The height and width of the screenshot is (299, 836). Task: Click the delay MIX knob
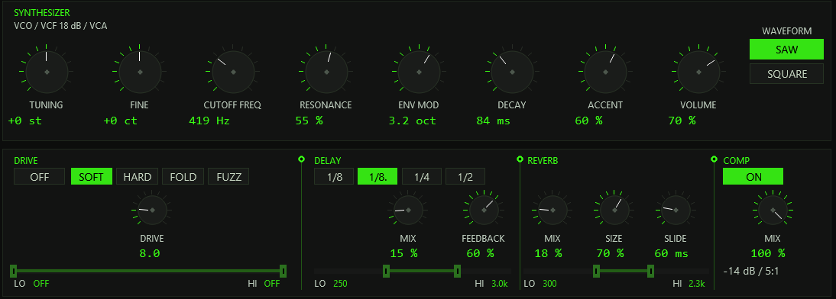[408, 211]
